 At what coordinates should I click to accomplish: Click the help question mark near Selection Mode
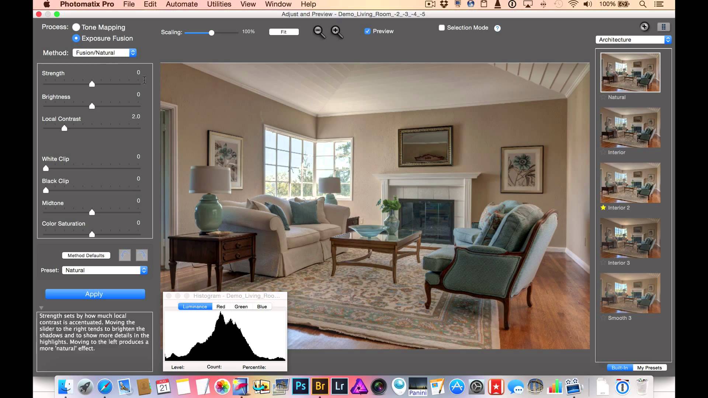pos(497,28)
